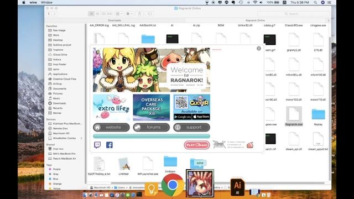Open the Finder arrange-by dropdown
Image resolution: width=354 pixels, height=199 pixels.
pos(119,14)
